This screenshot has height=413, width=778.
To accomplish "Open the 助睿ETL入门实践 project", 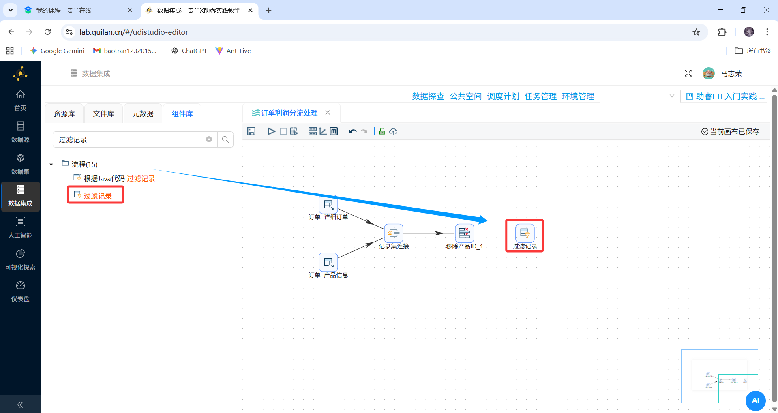I will point(725,96).
